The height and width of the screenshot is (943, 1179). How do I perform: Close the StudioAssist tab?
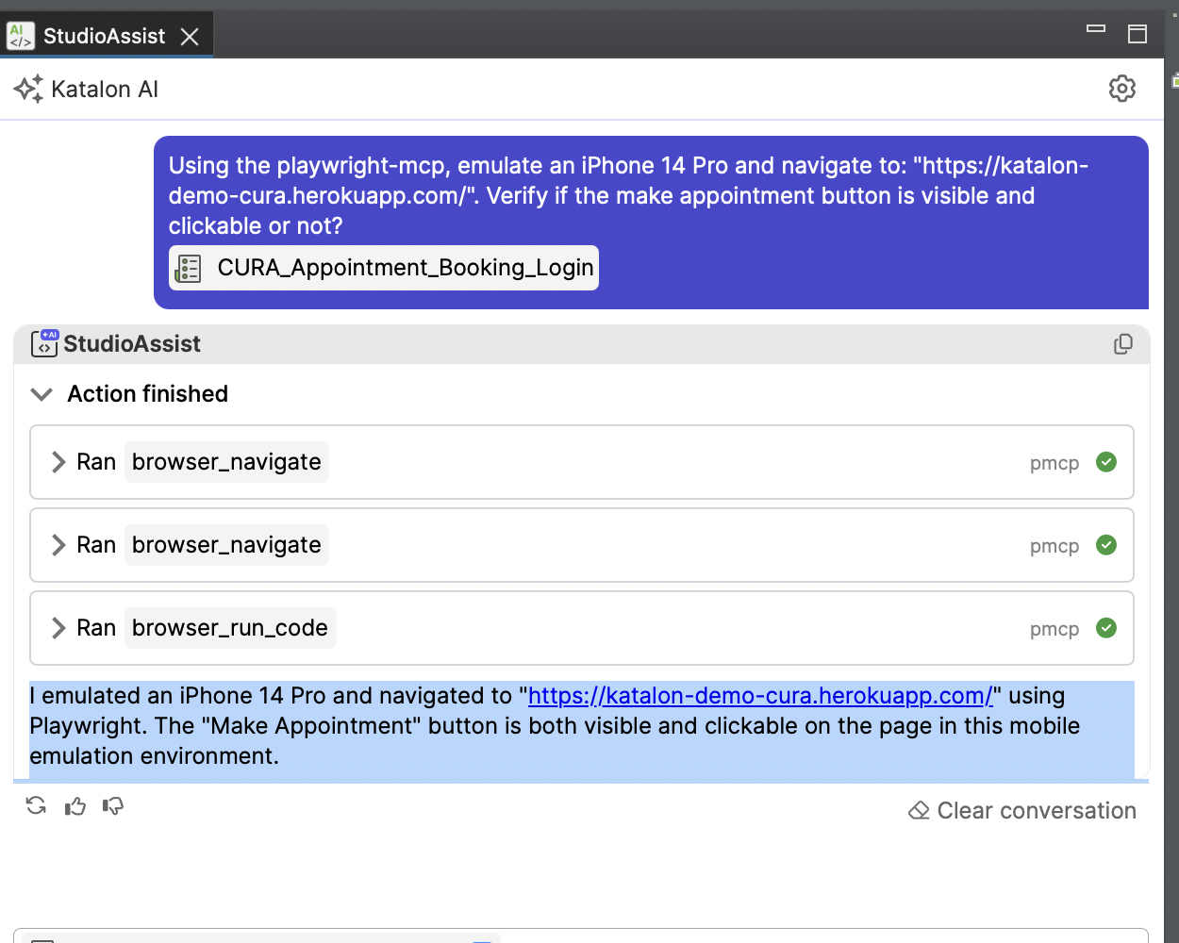(x=190, y=36)
